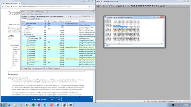Click the Search Processes box
The height and width of the screenshot is (107, 191).
[x=88, y=17]
